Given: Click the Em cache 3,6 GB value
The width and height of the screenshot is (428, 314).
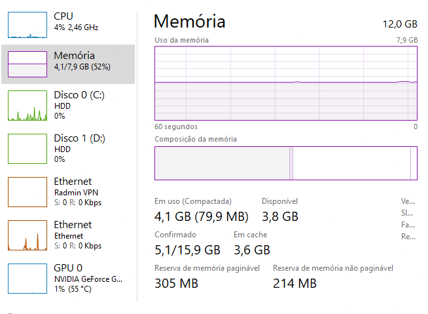Looking at the screenshot, I should pyautogui.click(x=252, y=250).
